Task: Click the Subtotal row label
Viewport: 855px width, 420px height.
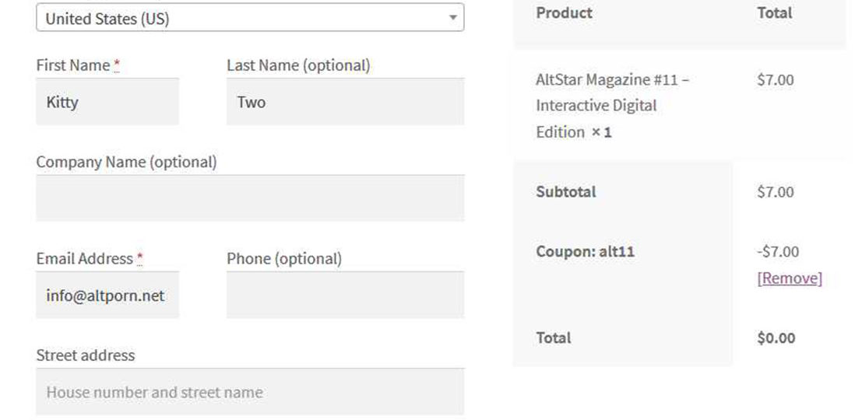Action: (565, 192)
